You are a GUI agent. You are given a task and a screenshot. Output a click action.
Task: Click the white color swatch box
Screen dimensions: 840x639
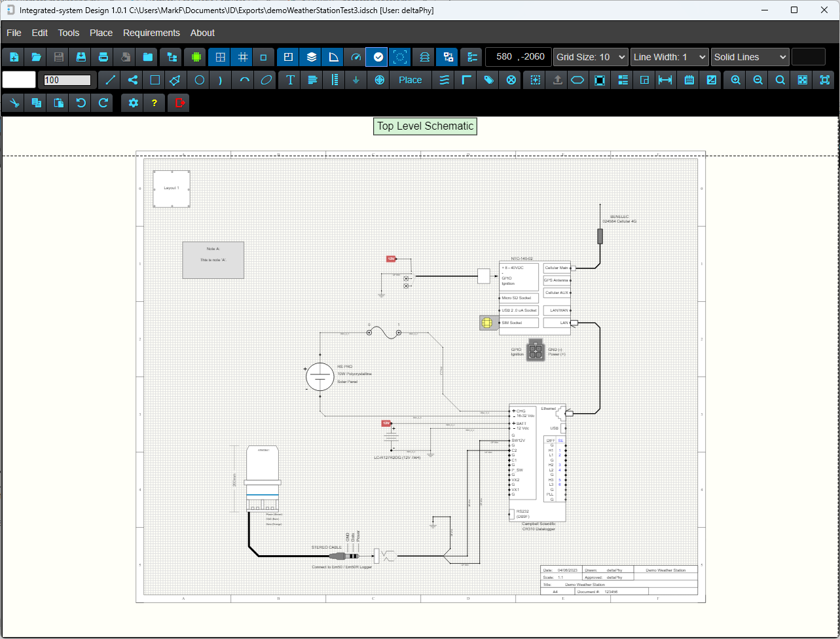click(19, 79)
